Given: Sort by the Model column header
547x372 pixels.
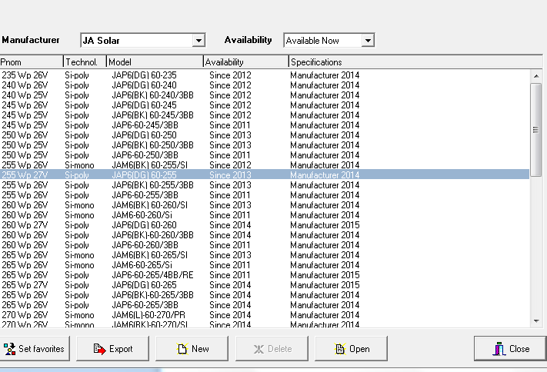Looking at the screenshot, I should click(155, 62).
